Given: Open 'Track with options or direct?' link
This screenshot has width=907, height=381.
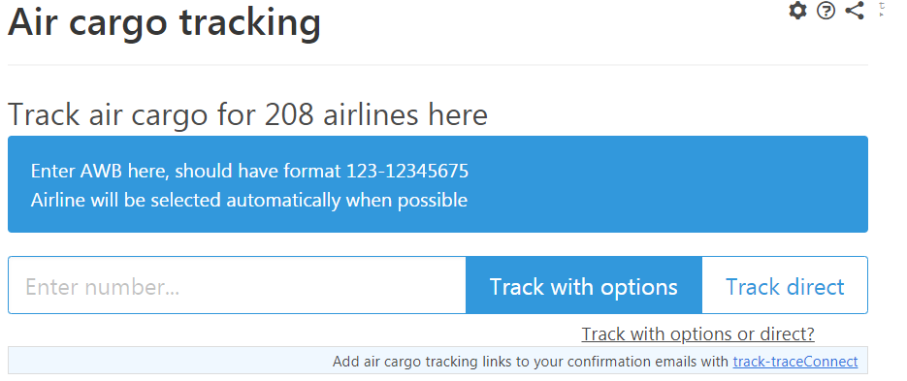Looking at the screenshot, I should point(697,333).
